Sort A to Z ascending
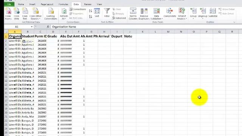This screenshot has width=242, height=136. [x=90, y=11]
